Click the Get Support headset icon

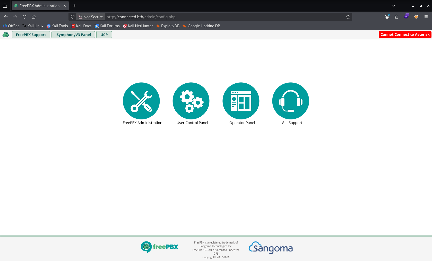(291, 101)
